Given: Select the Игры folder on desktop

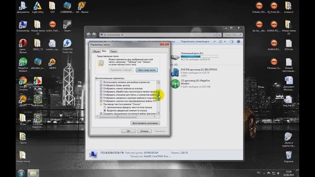Looking at the screenshot, I should coord(23,119).
